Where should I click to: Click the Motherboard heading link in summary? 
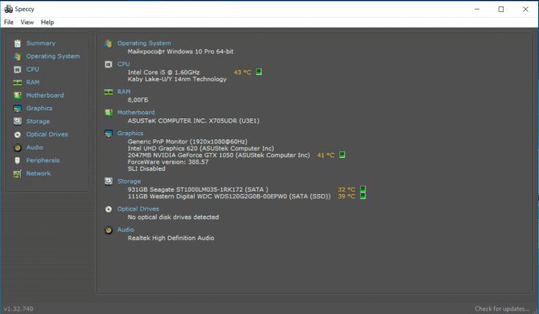[x=136, y=113]
